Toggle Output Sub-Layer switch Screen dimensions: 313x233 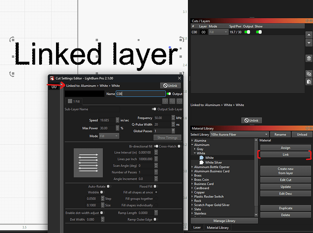pyautogui.click(x=154, y=109)
